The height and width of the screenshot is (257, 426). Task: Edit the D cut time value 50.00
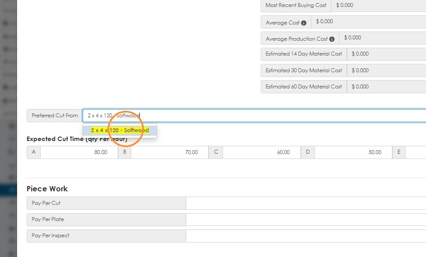[x=353, y=152]
